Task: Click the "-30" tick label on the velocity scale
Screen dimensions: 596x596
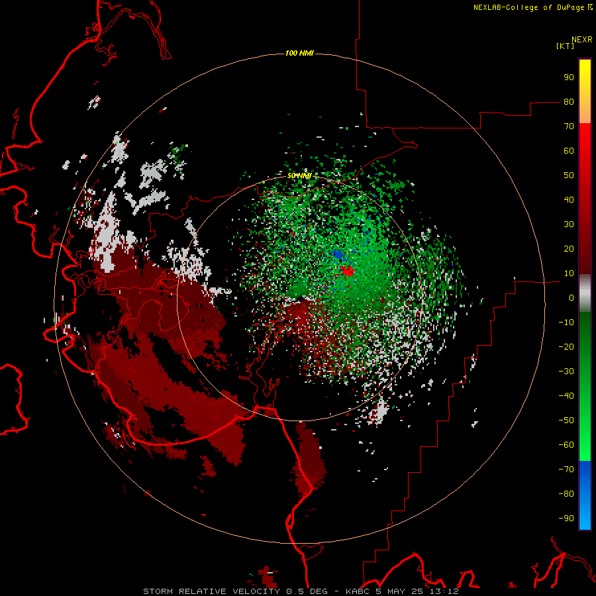Action: coord(566,372)
